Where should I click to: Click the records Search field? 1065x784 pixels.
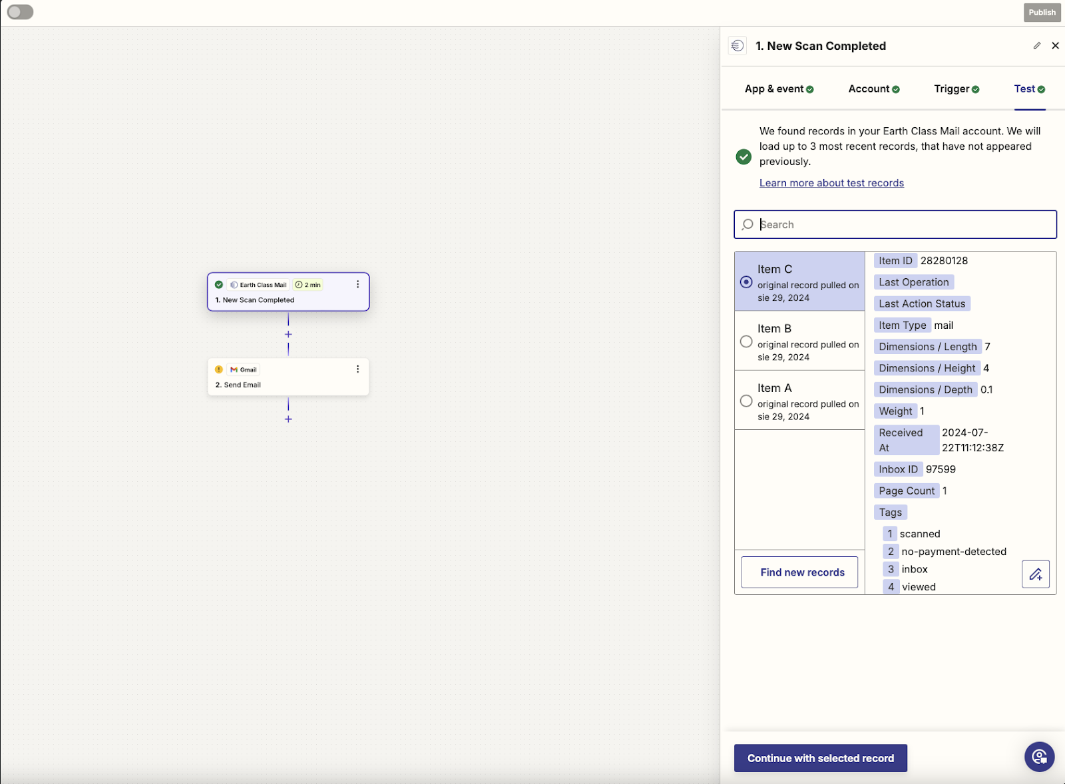point(895,224)
